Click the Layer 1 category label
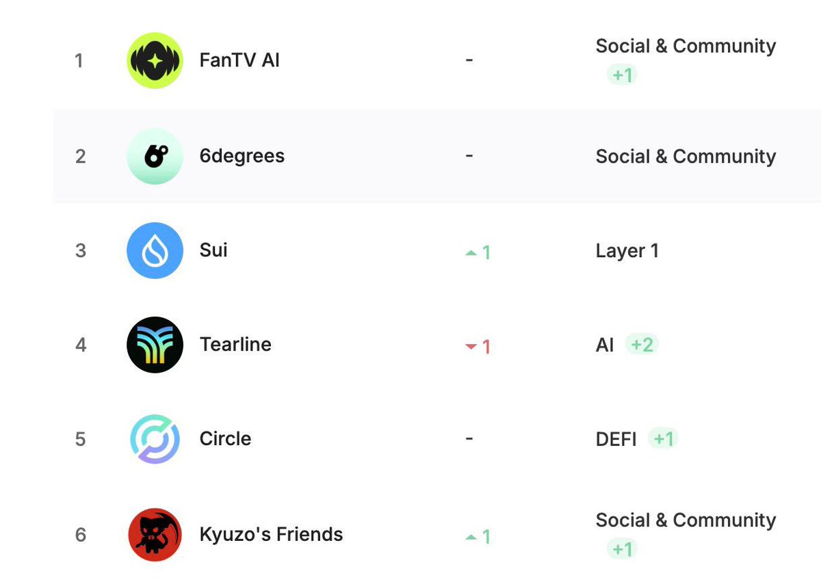The width and height of the screenshot is (821, 586). pyautogui.click(x=627, y=251)
